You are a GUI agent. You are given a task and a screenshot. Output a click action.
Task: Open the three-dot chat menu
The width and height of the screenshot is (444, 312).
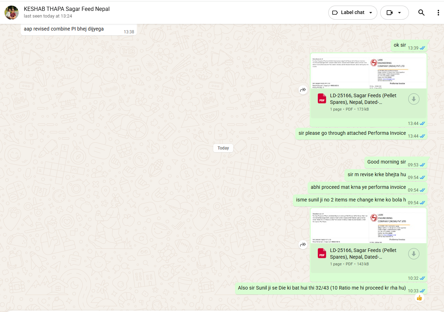pyautogui.click(x=438, y=13)
